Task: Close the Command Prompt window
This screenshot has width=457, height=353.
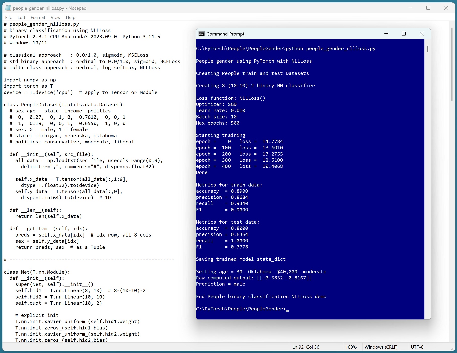Action: point(422,34)
